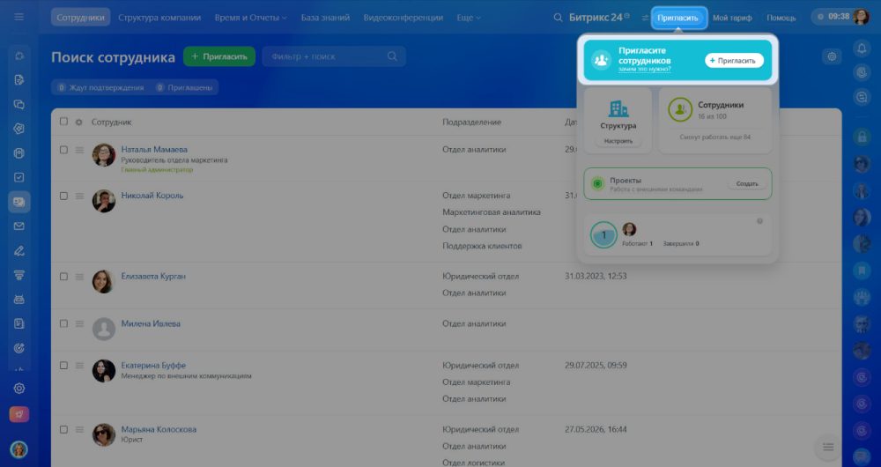Open the chat search icon in right panel
The image size is (881, 467).
(x=862, y=97)
